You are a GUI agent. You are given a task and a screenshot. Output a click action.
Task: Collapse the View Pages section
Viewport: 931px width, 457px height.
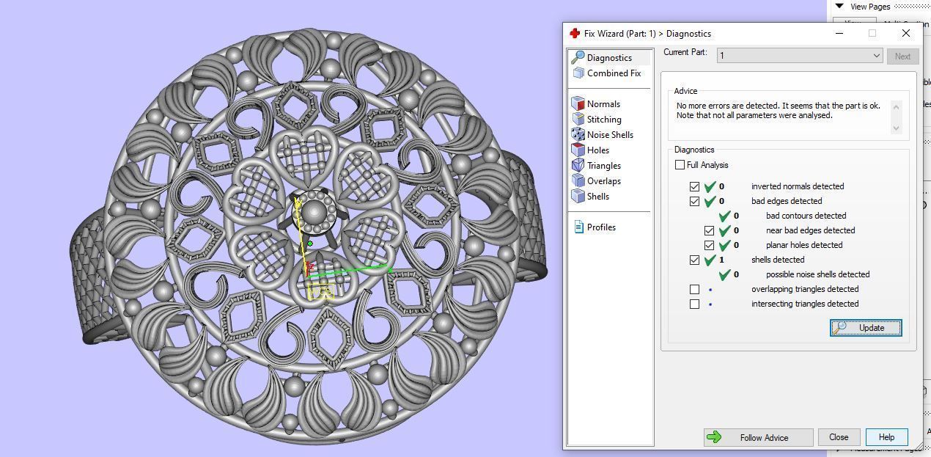point(839,6)
